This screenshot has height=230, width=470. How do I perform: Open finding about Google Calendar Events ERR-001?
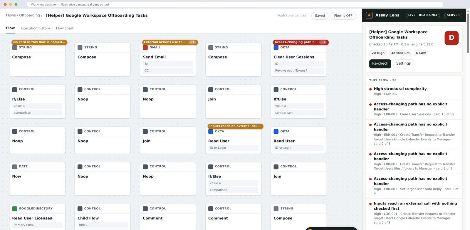[414, 134]
